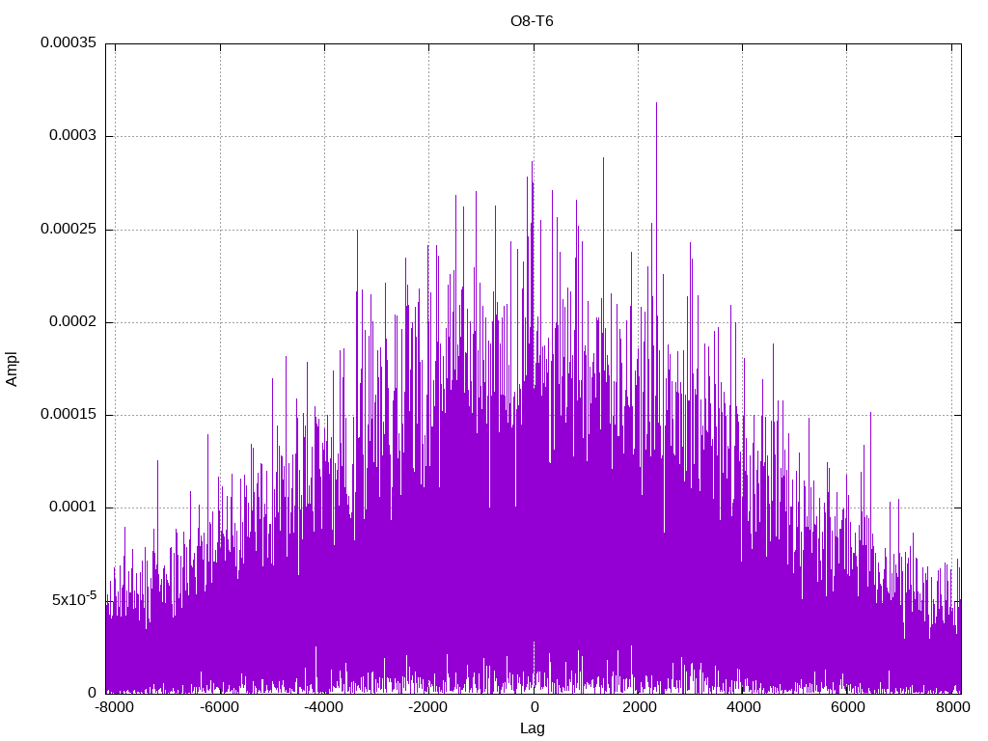This screenshot has width=988, height=741.
Task: Click the y-axis tick label 0.00015
Action: (69, 415)
